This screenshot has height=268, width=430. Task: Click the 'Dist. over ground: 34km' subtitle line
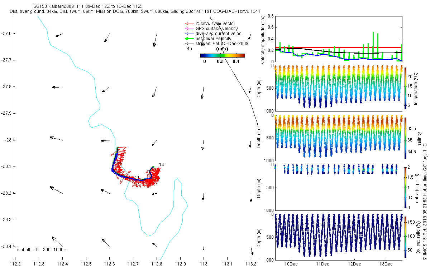pos(135,12)
